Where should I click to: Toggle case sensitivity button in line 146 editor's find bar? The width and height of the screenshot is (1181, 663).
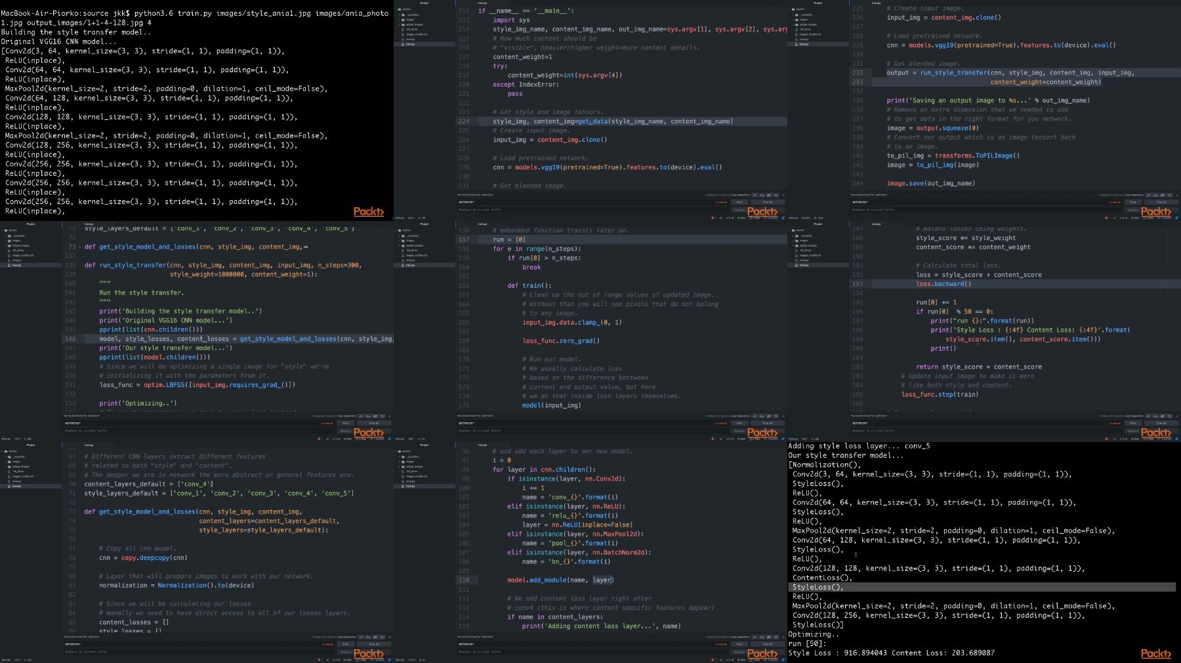tap(367, 416)
